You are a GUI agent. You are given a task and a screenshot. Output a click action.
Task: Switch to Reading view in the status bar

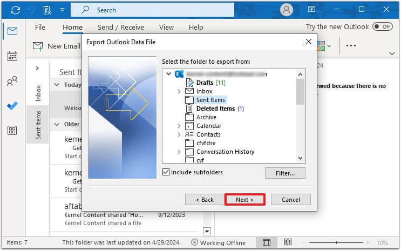tap(288, 242)
